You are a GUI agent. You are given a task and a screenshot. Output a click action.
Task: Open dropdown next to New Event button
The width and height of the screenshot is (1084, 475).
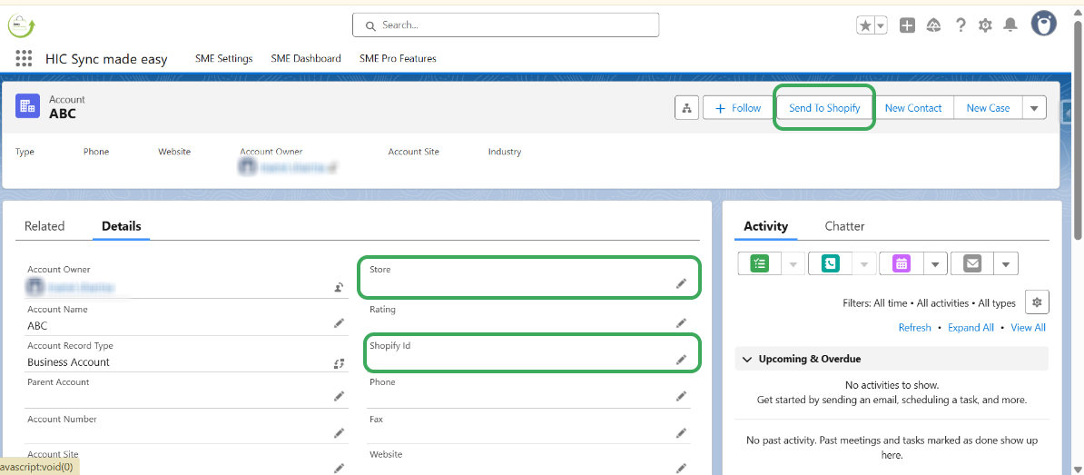click(x=935, y=263)
